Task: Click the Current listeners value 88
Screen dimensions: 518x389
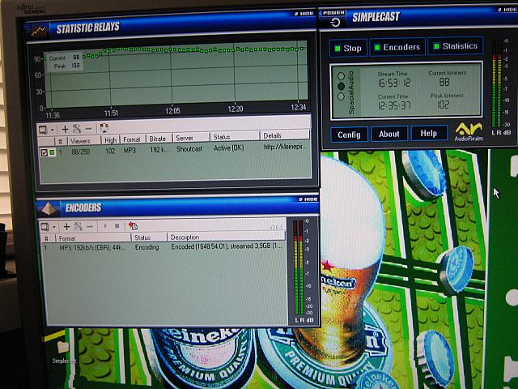Action: [x=444, y=82]
